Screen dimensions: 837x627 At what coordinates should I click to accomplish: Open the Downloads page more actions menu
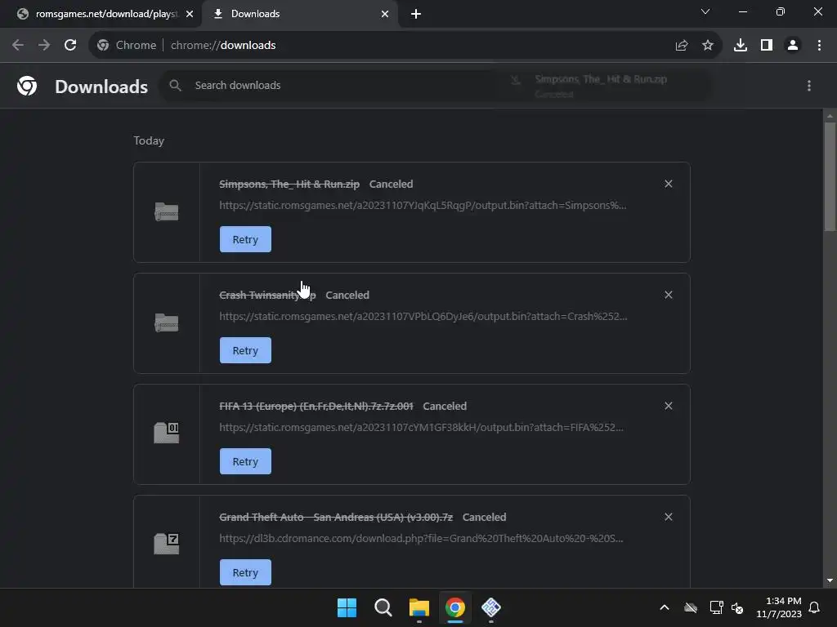pyautogui.click(x=809, y=86)
